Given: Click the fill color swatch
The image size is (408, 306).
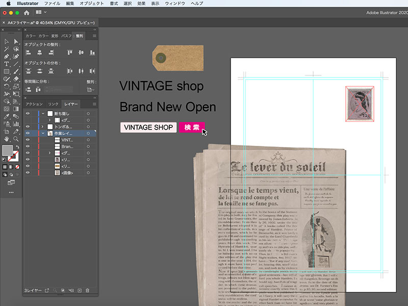Looking at the screenshot, I should click(x=7, y=150).
